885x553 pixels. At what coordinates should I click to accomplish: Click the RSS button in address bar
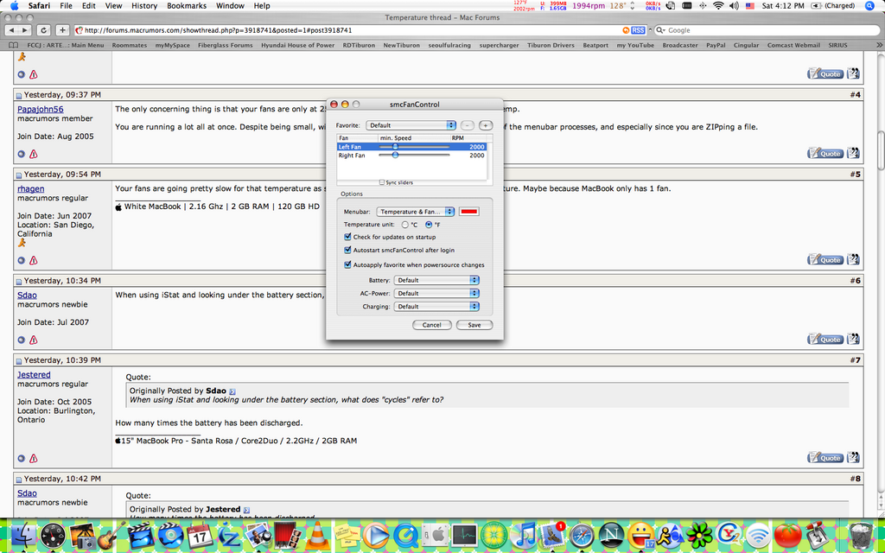[637, 30]
